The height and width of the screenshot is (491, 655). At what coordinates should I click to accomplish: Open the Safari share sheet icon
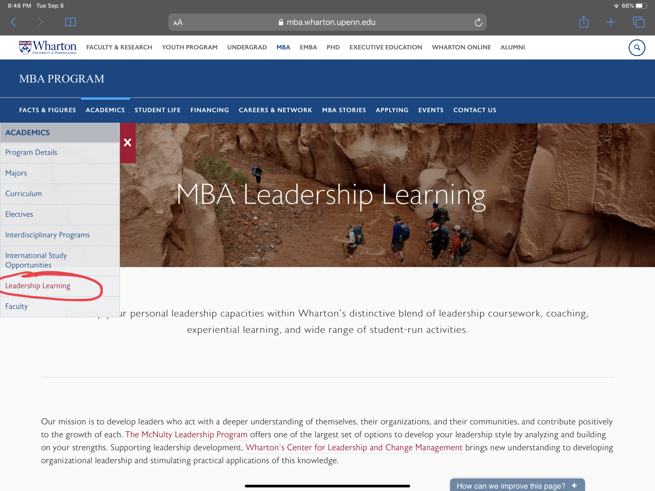[584, 22]
